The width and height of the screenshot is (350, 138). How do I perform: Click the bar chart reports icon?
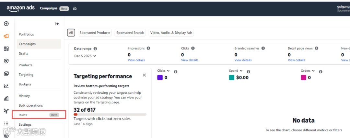[x=6, y=98]
